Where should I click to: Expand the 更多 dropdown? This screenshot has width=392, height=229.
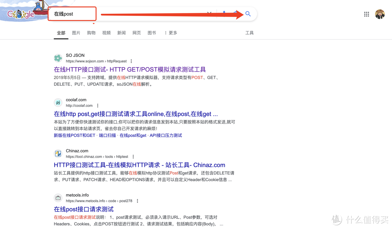pyautogui.click(x=170, y=33)
